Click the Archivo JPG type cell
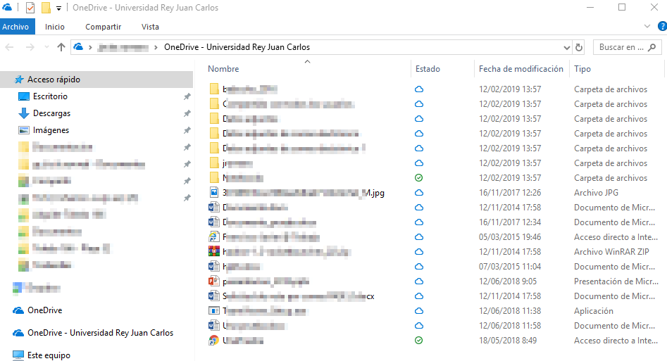This screenshot has height=361, width=667. coord(596,193)
